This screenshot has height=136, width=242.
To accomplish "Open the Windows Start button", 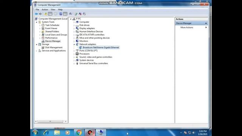I will coord(35,133).
